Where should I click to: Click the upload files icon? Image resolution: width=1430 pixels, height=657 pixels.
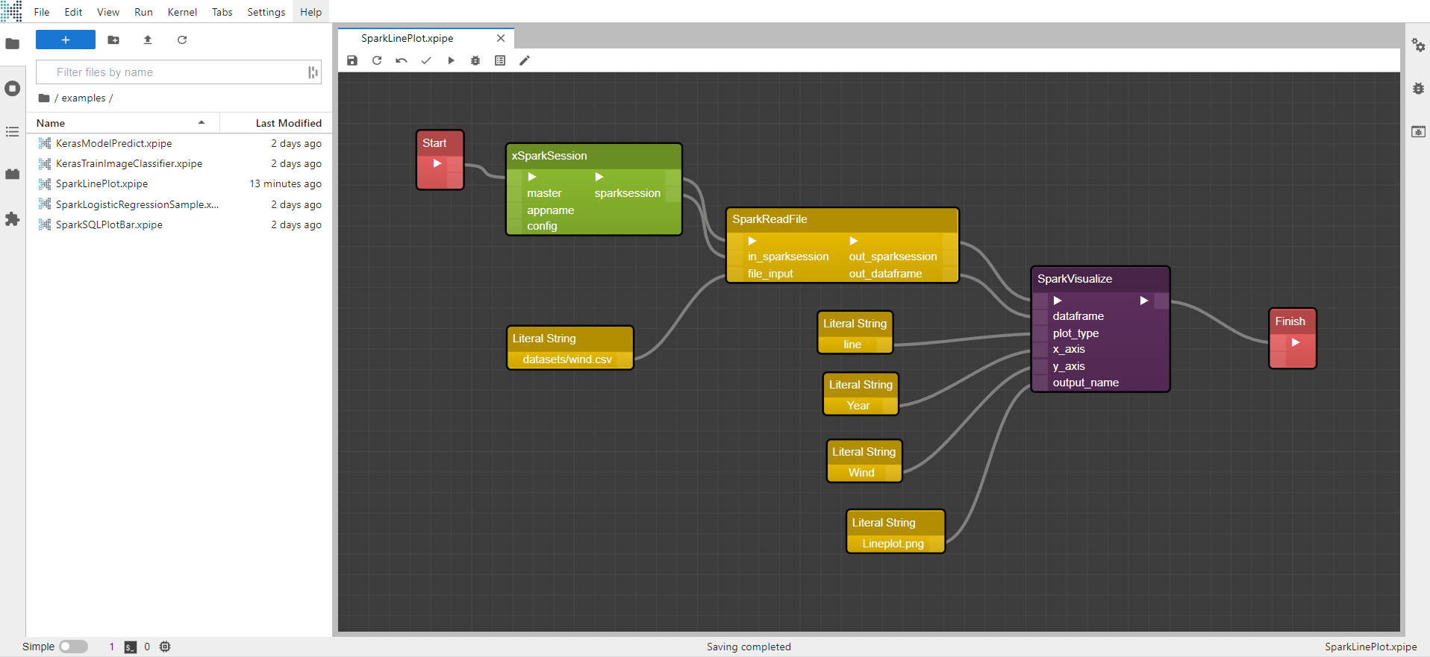pyautogui.click(x=148, y=40)
